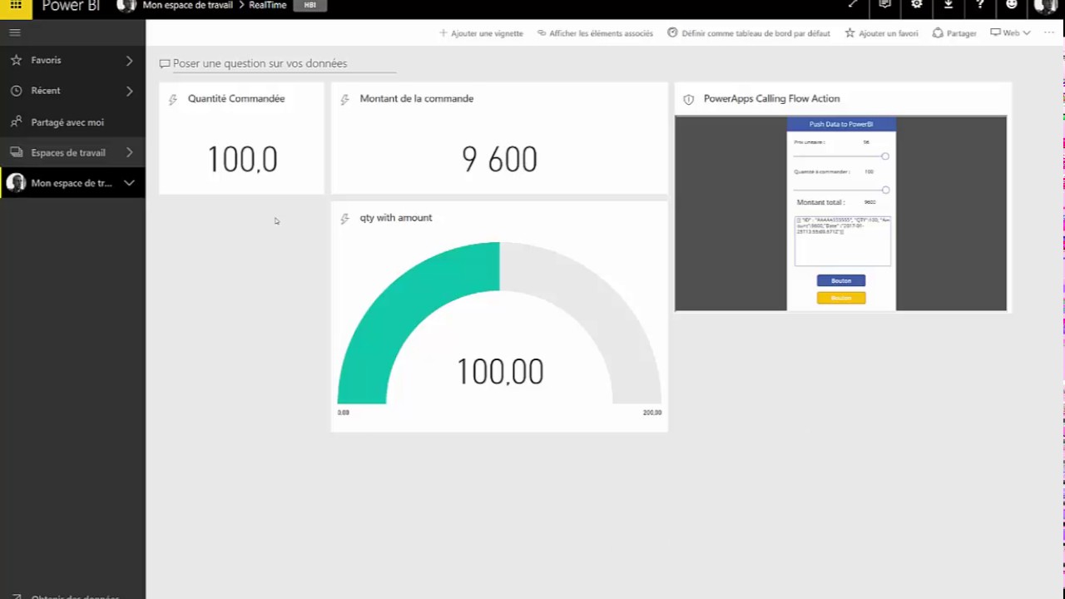This screenshot has height=599, width=1065.
Task: Click the Q&A chat bubble icon
Action: [165, 64]
